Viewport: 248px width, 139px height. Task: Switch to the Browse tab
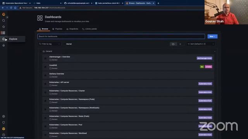click(43, 29)
